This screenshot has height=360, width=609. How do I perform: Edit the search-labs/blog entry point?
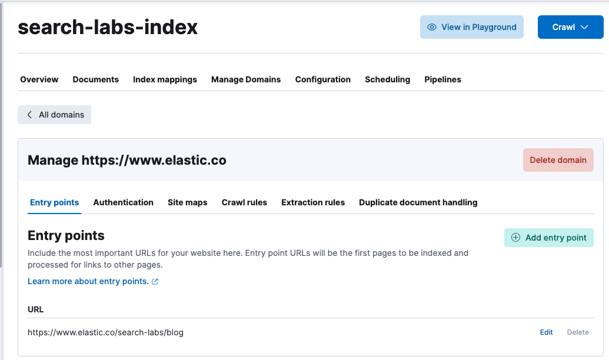pos(546,332)
